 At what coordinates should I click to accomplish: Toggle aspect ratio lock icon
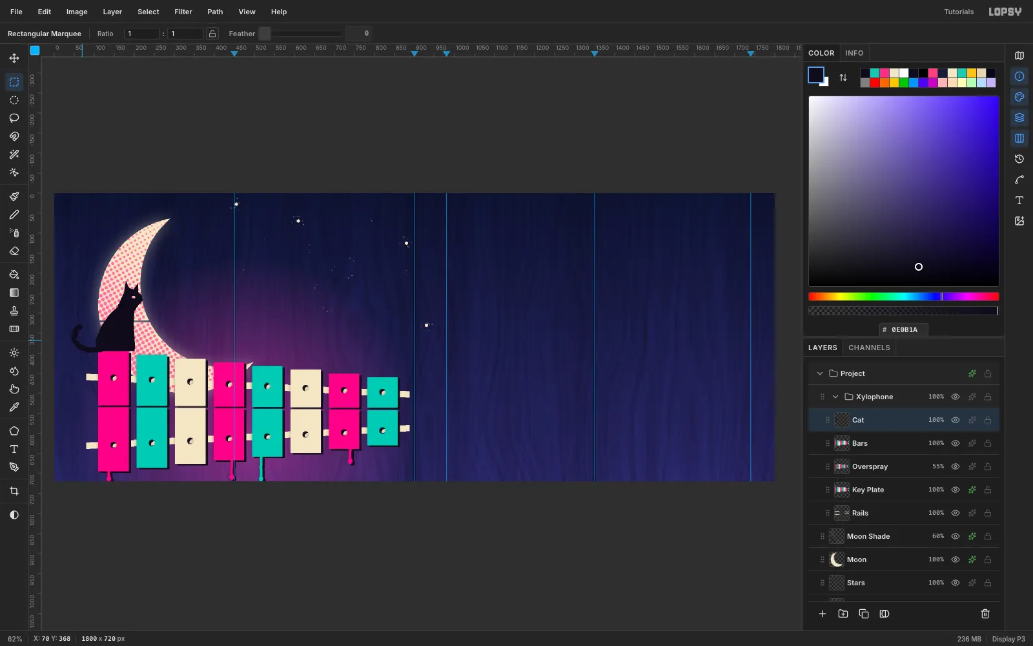[212, 34]
